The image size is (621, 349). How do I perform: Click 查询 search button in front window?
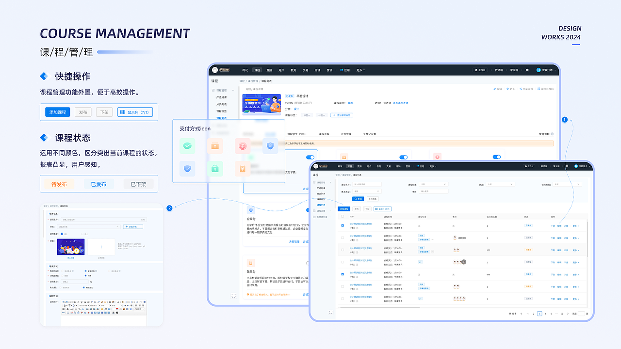tap(358, 199)
